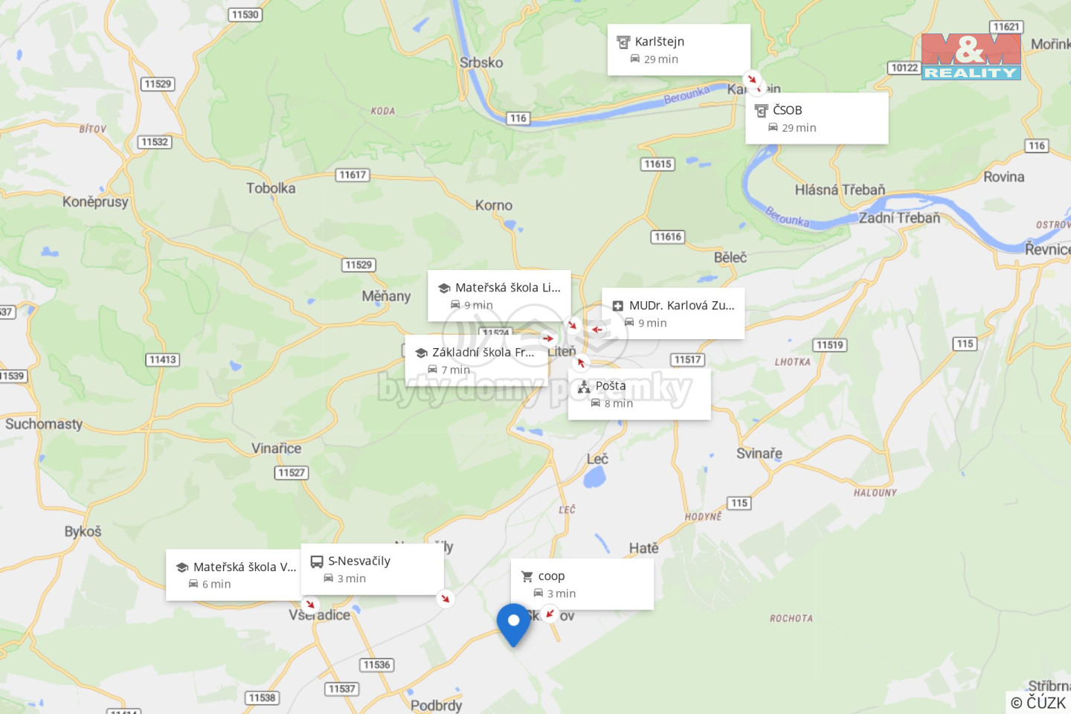
Task: Click the blue property location pin
Action: [x=513, y=625]
